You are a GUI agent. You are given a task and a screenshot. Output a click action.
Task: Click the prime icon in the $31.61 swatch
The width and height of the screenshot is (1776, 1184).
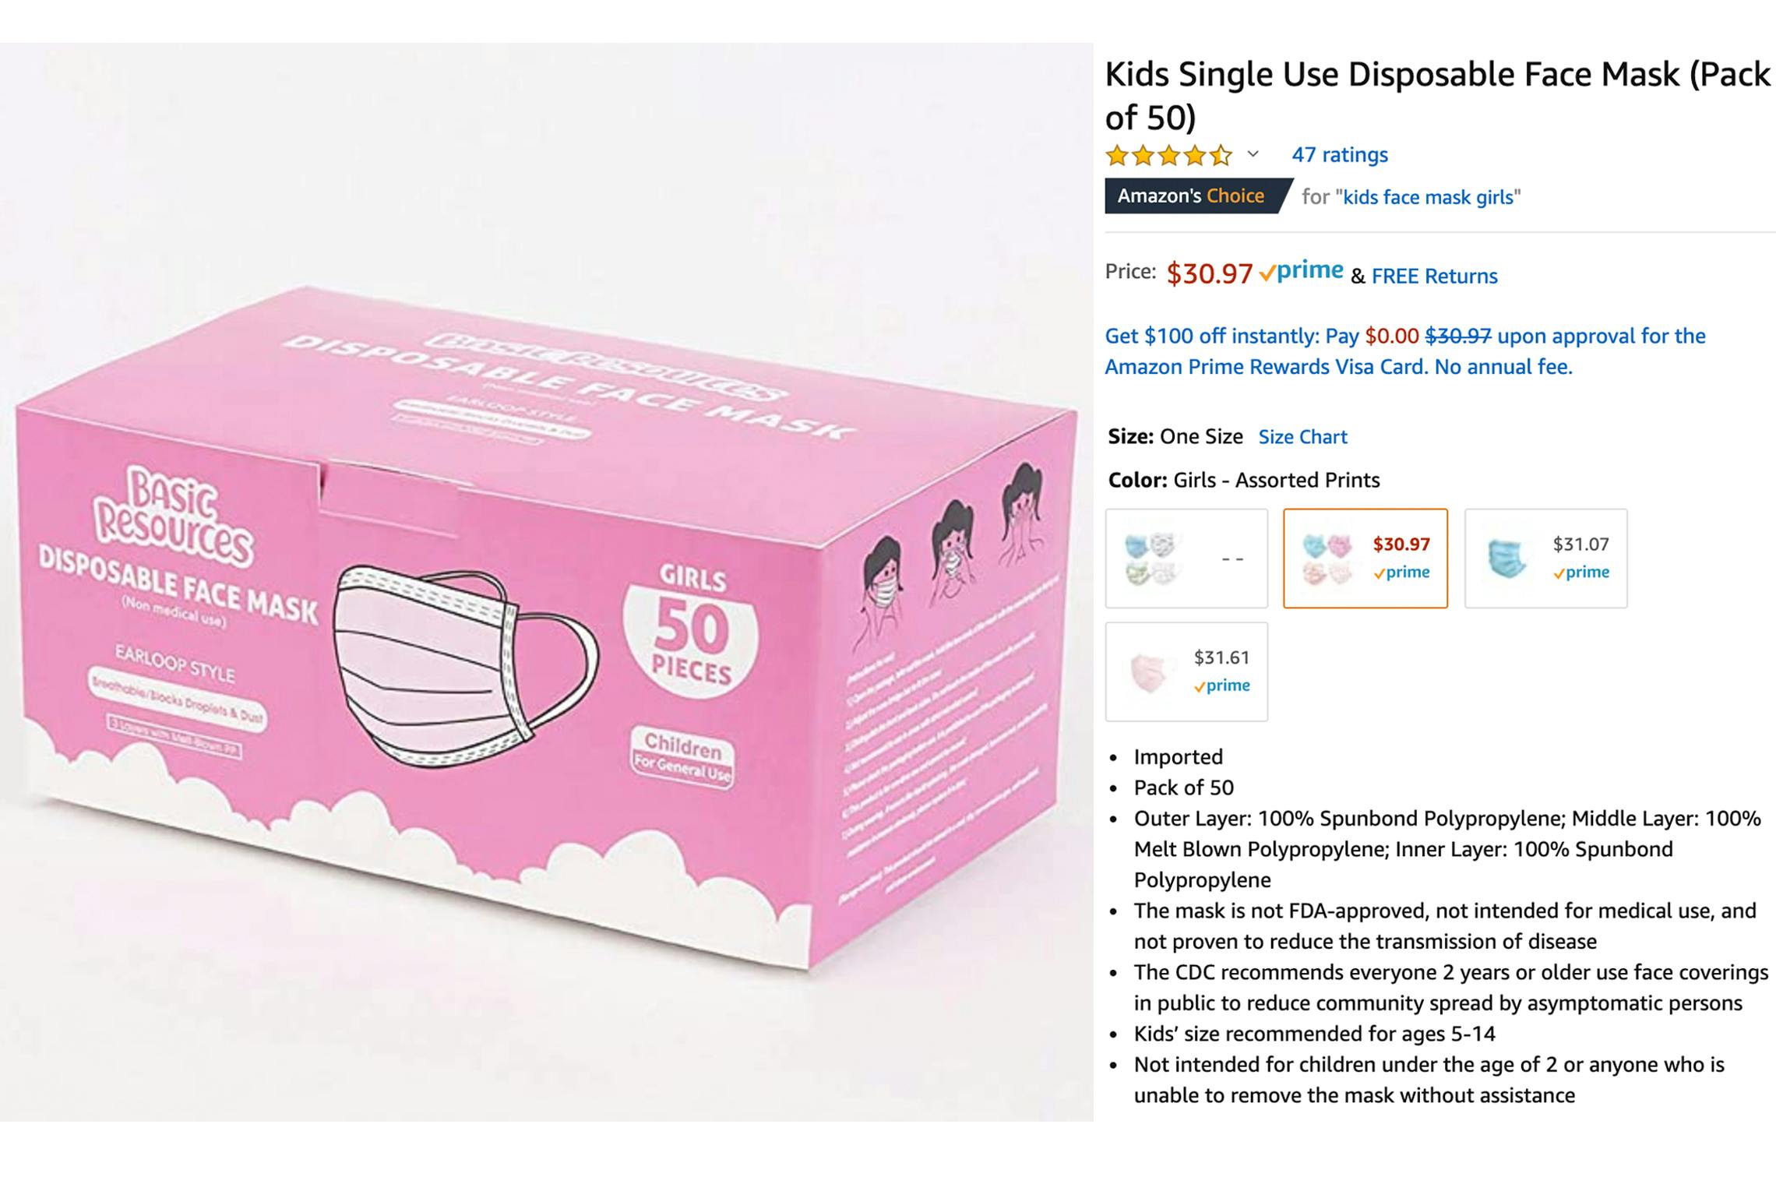coord(1221,685)
